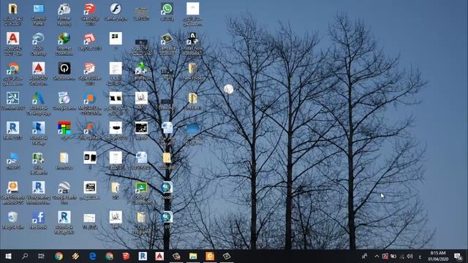Open the notification Action Center

click(458, 256)
